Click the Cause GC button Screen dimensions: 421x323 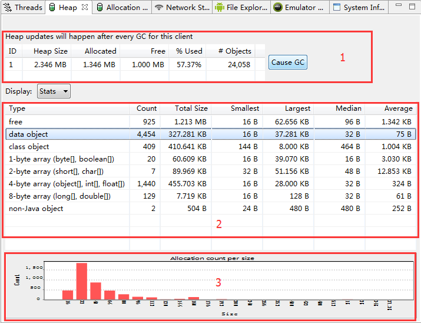click(x=288, y=62)
